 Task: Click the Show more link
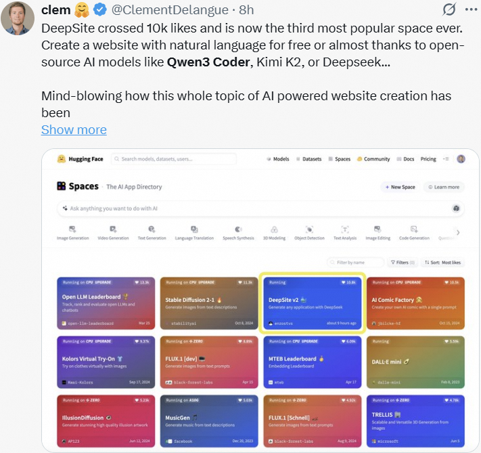pyautogui.click(x=74, y=130)
